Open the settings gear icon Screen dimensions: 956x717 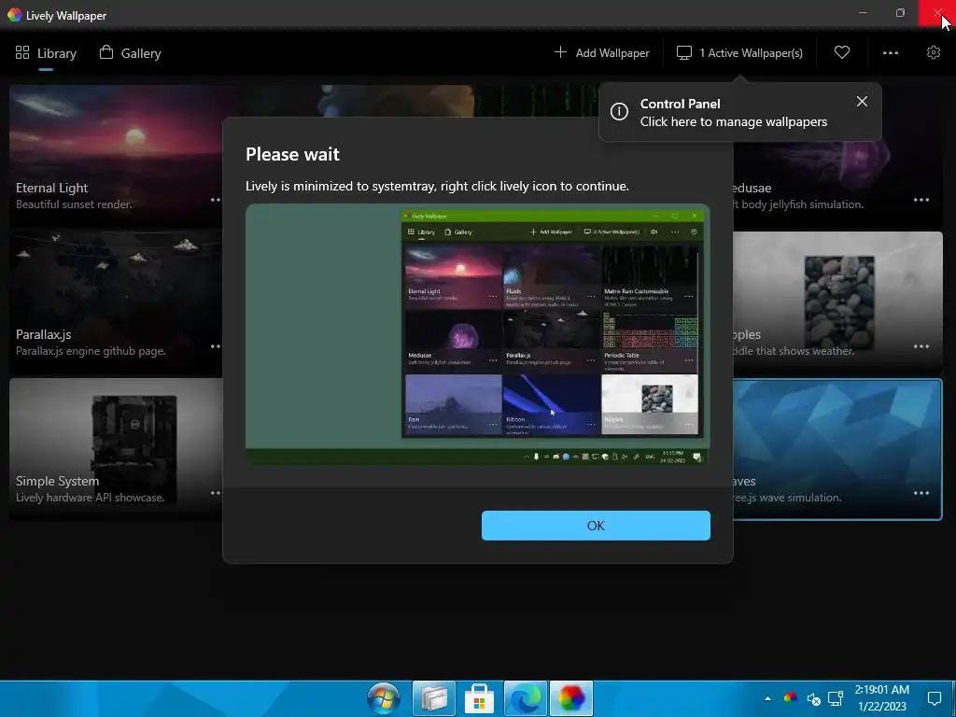[x=934, y=52]
